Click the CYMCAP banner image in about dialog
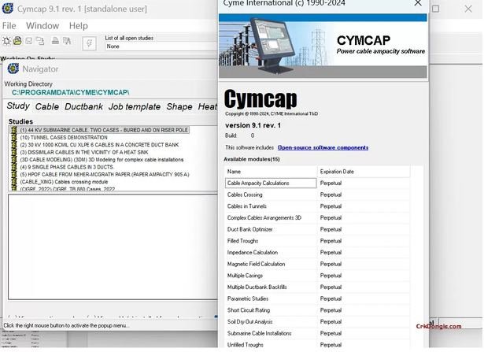Viewport: 484px width, 352px height. coord(323,46)
